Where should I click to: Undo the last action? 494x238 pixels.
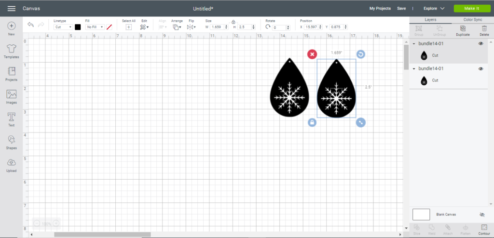[x=30, y=25]
